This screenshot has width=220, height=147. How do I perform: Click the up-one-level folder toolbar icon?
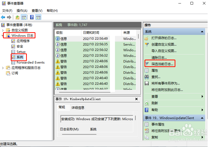17,17
